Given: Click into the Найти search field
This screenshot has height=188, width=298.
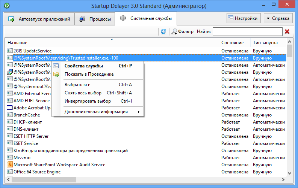Looking at the screenshot, I should (x=247, y=32).
